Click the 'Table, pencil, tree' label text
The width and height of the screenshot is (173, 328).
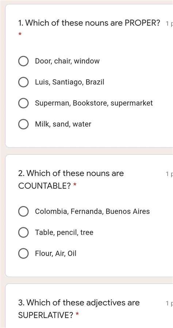(x=64, y=232)
